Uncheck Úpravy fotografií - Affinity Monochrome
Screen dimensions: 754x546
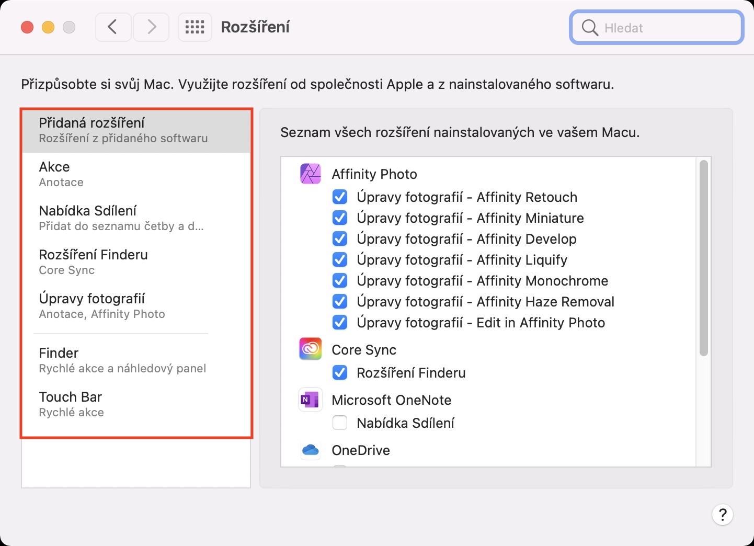[x=340, y=281]
